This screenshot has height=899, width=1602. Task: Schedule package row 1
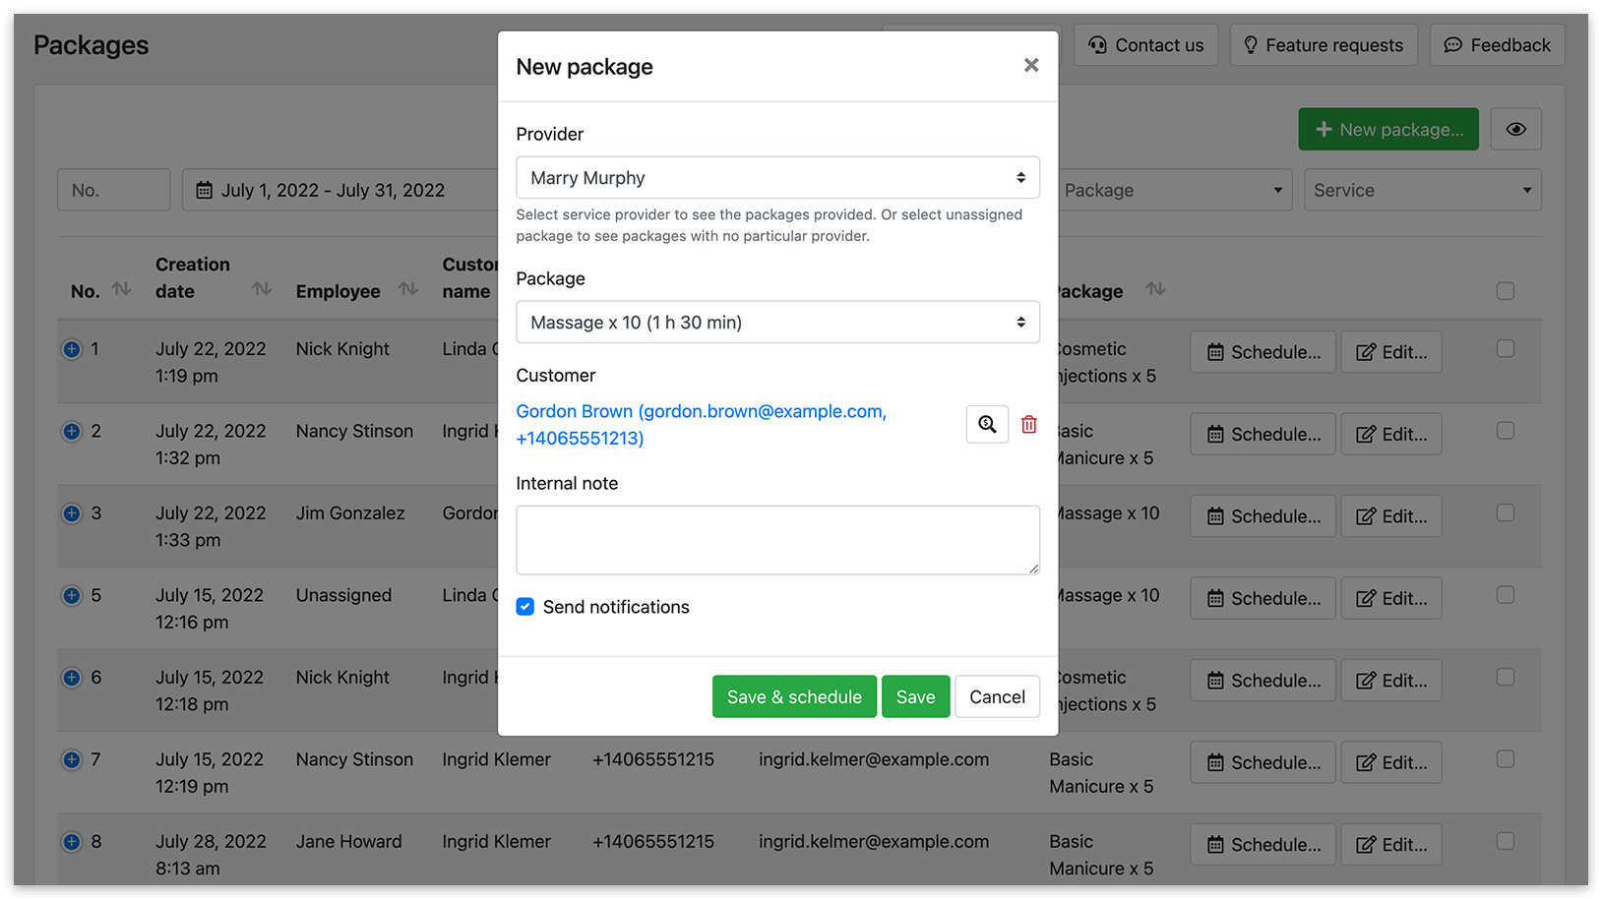coord(1263,352)
